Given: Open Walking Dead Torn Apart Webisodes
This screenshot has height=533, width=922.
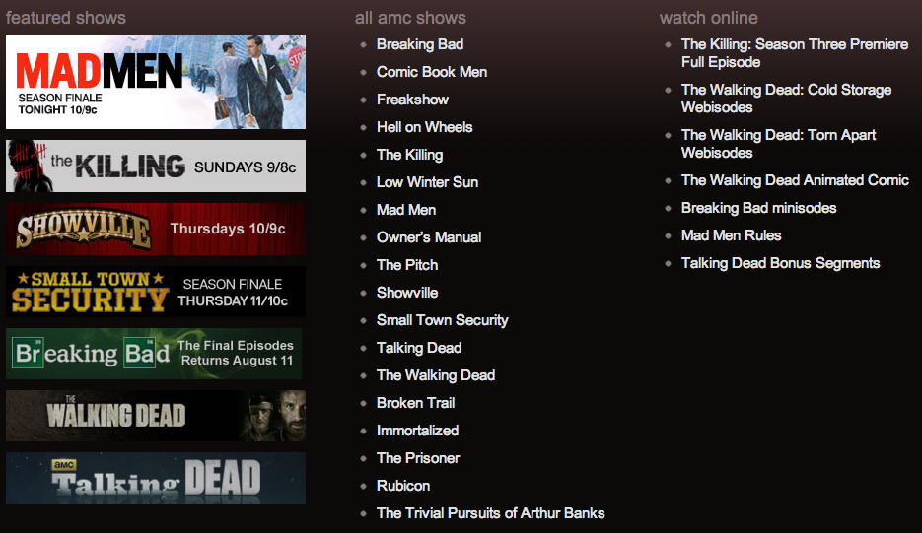Looking at the screenshot, I should pyautogui.click(x=779, y=144).
